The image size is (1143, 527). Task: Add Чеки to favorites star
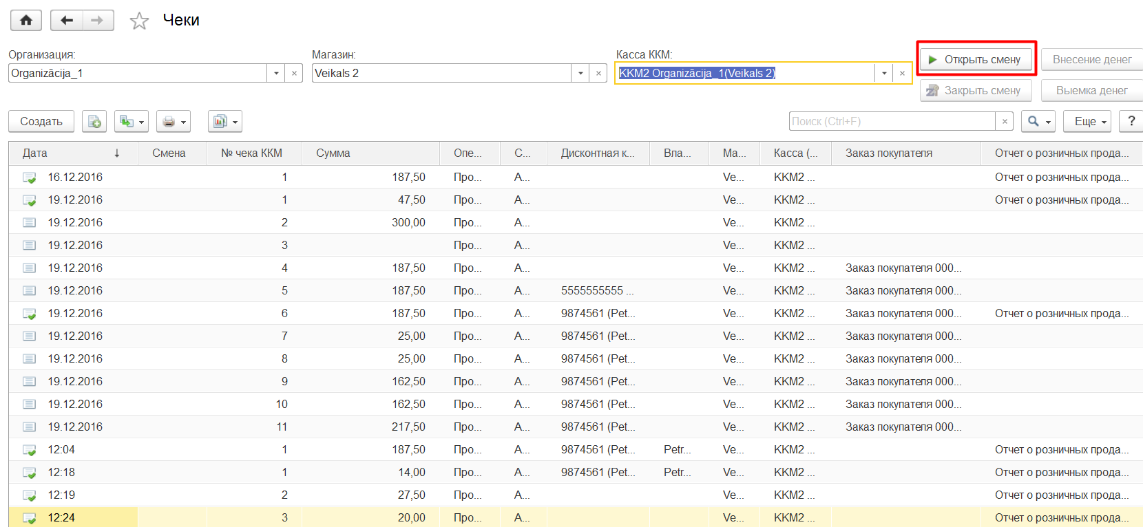[140, 21]
